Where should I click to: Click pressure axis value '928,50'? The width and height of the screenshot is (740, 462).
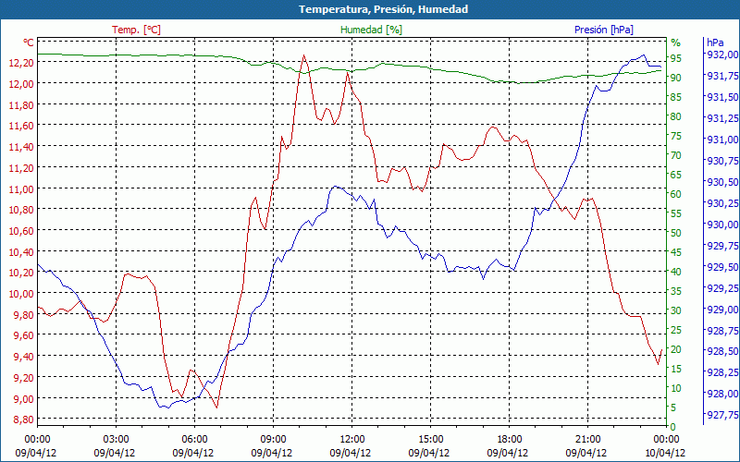(x=721, y=351)
